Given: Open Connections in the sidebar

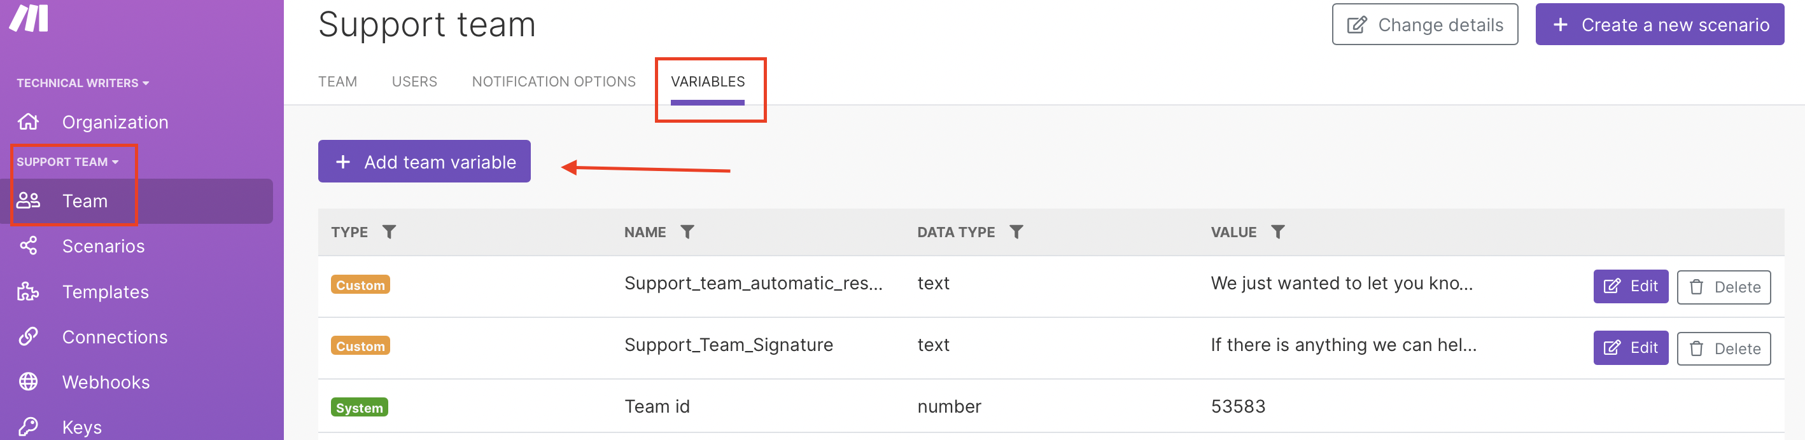Looking at the screenshot, I should point(115,337).
